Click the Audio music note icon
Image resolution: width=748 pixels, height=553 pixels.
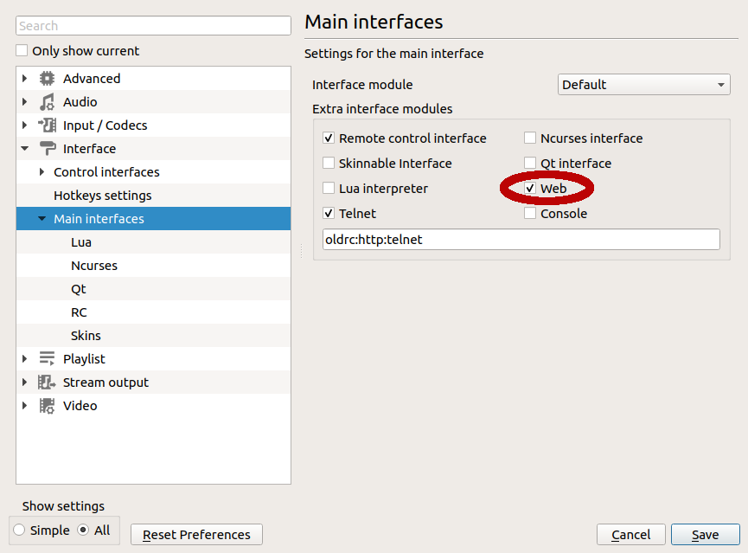48,102
